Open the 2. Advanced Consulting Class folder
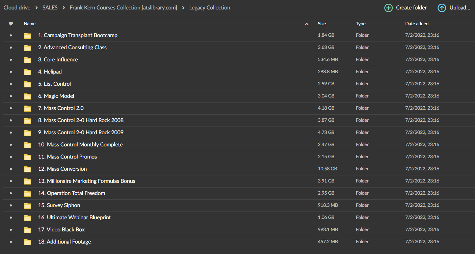This screenshot has height=254, width=475. (72, 47)
